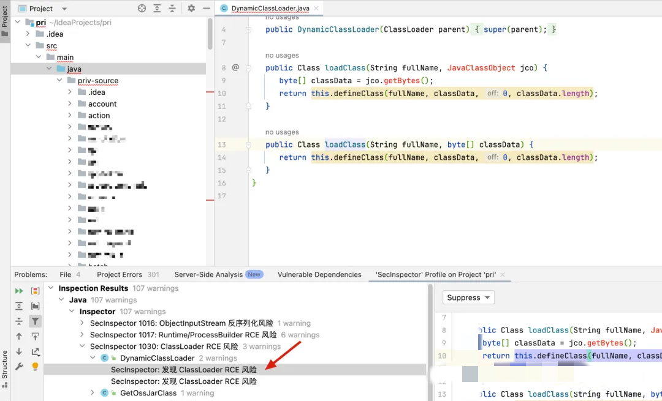Click the Expand All icon in Project panel

click(157, 8)
